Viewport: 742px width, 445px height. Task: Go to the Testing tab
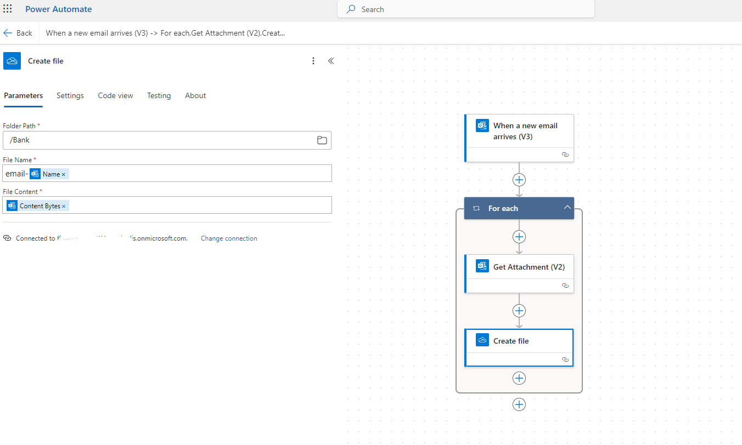pos(159,95)
